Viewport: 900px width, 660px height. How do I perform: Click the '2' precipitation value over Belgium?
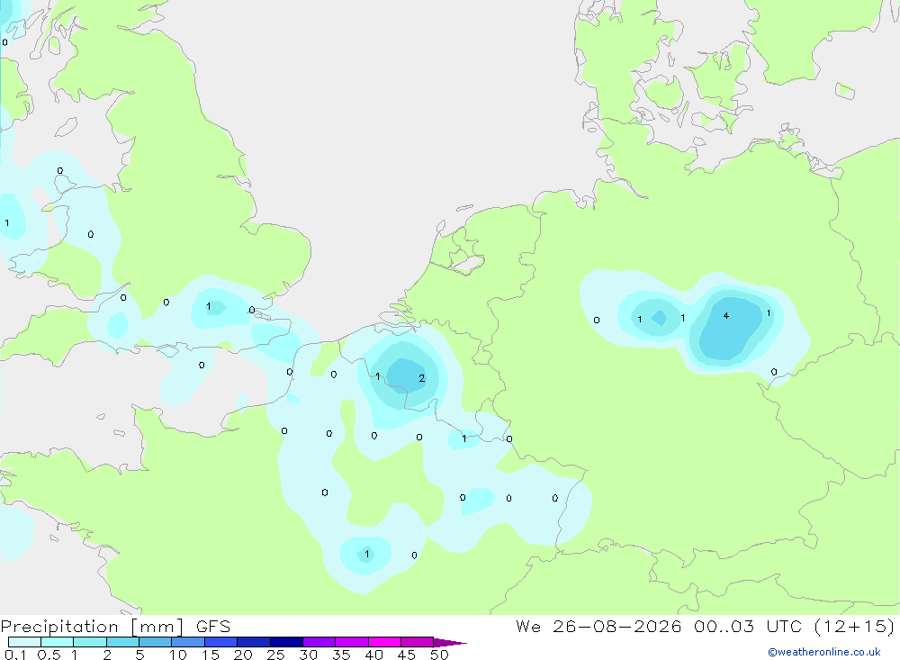[x=422, y=378]
